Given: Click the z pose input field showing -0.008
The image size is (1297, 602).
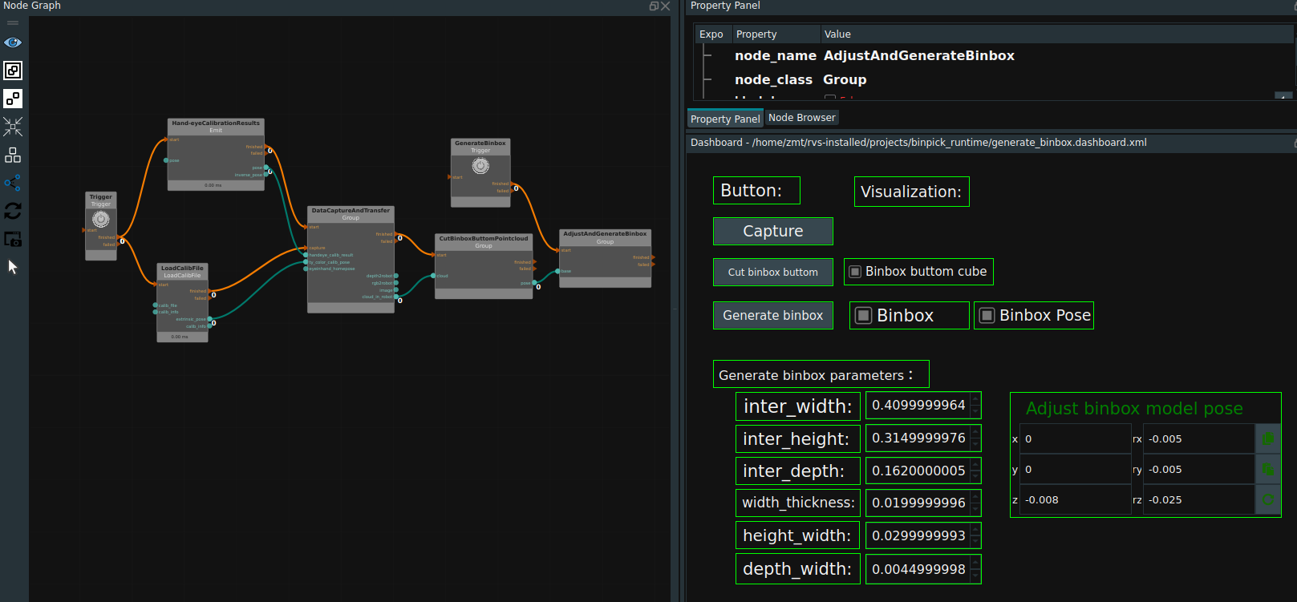Looking at the screenshot, I should click(1075, 499).
